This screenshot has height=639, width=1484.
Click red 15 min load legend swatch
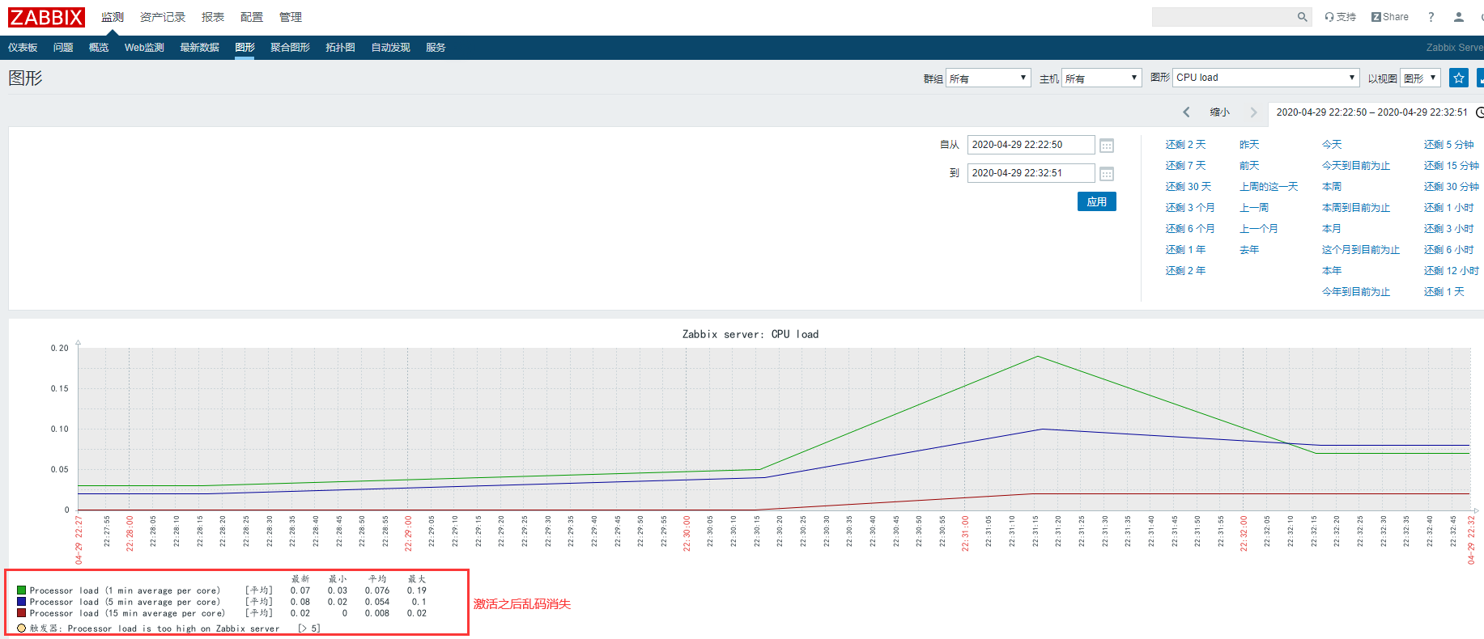22,613
